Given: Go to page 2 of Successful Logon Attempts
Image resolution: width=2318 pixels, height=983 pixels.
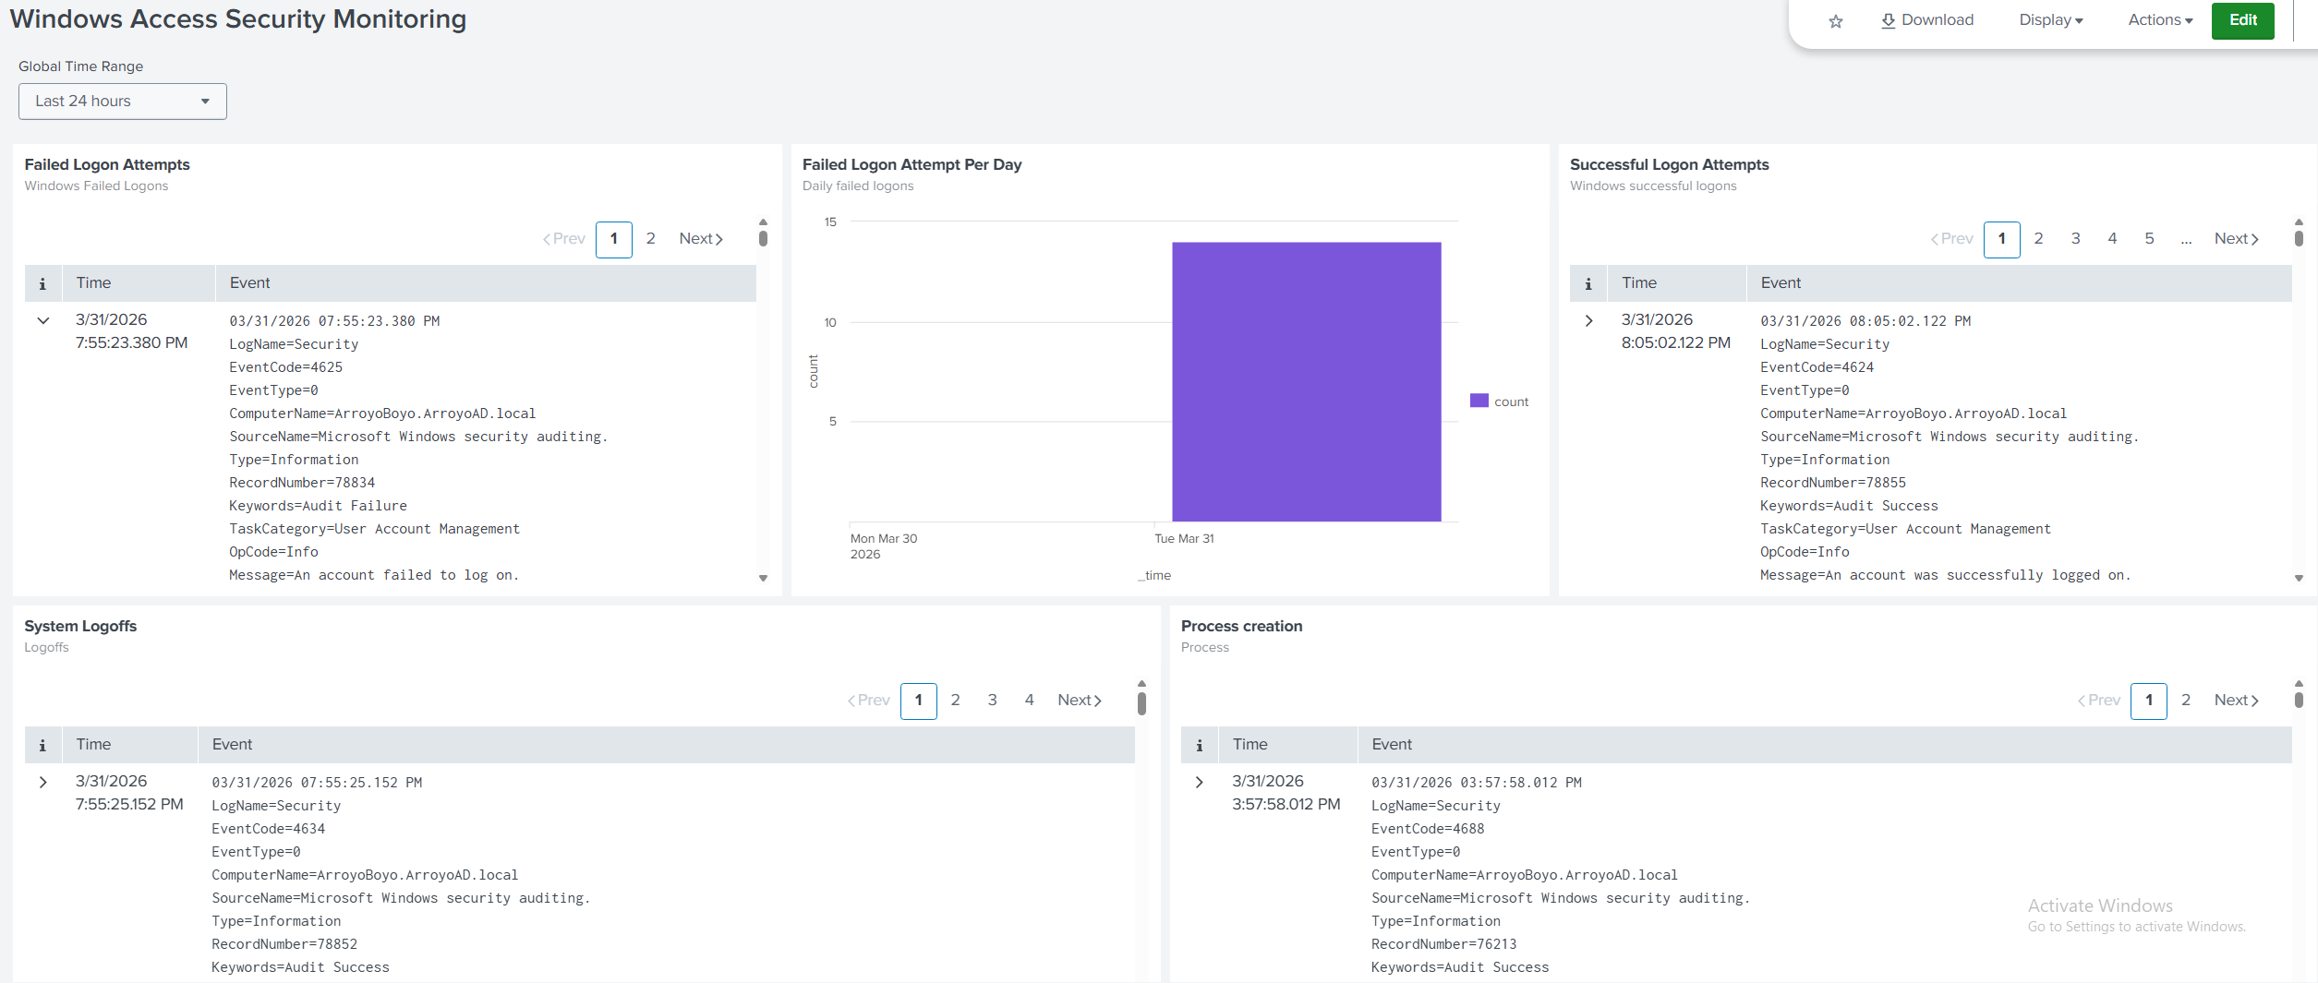Looking at the screenshot, I should coord(2038,238).
